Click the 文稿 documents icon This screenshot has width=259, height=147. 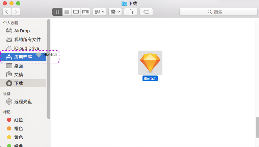9,75
